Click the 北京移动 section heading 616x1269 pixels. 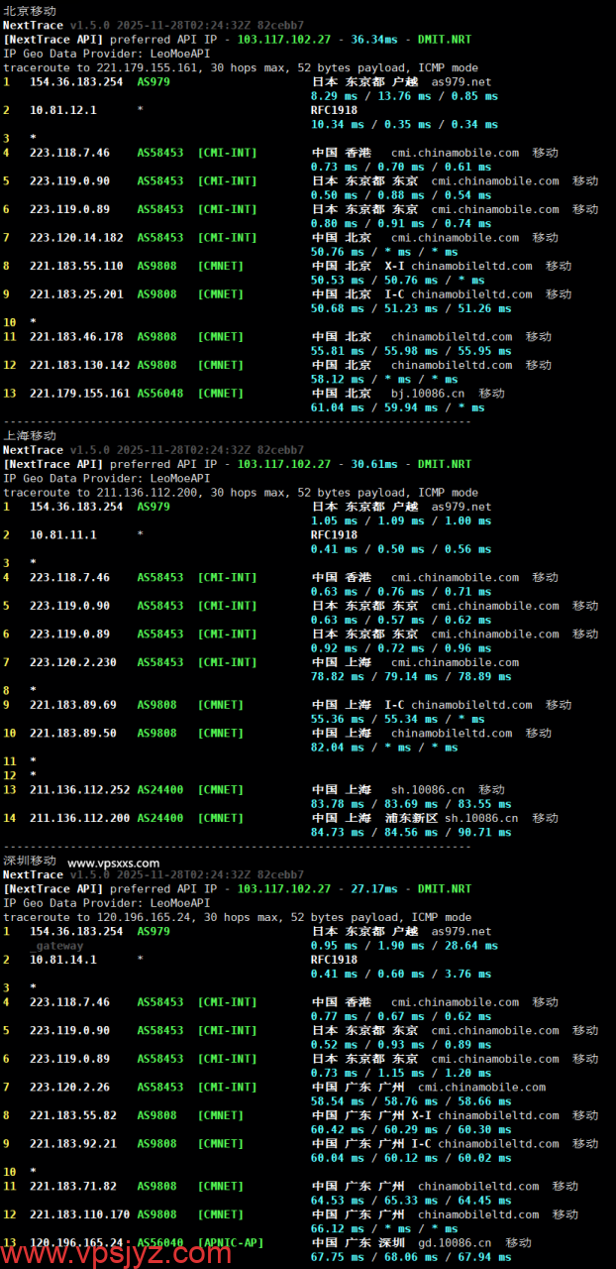[x=30, y=11]
